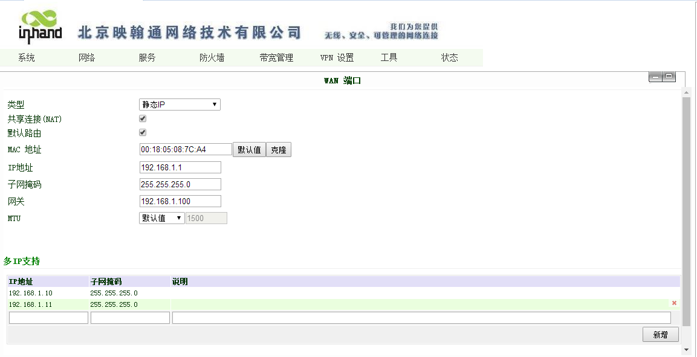
Task: Open the 防火墙 menu
Action: point(212,58)
